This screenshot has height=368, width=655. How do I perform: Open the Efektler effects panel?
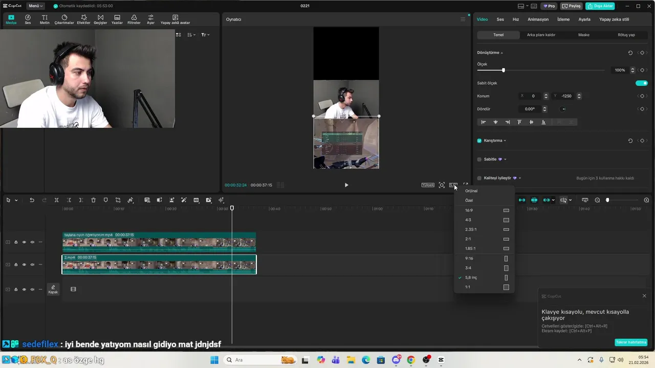click(83, 19)
